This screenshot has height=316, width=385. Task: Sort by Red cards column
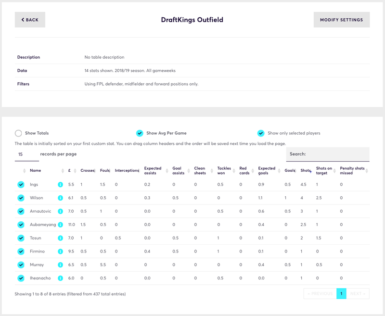pyautogui.click(x=246, y=171)
